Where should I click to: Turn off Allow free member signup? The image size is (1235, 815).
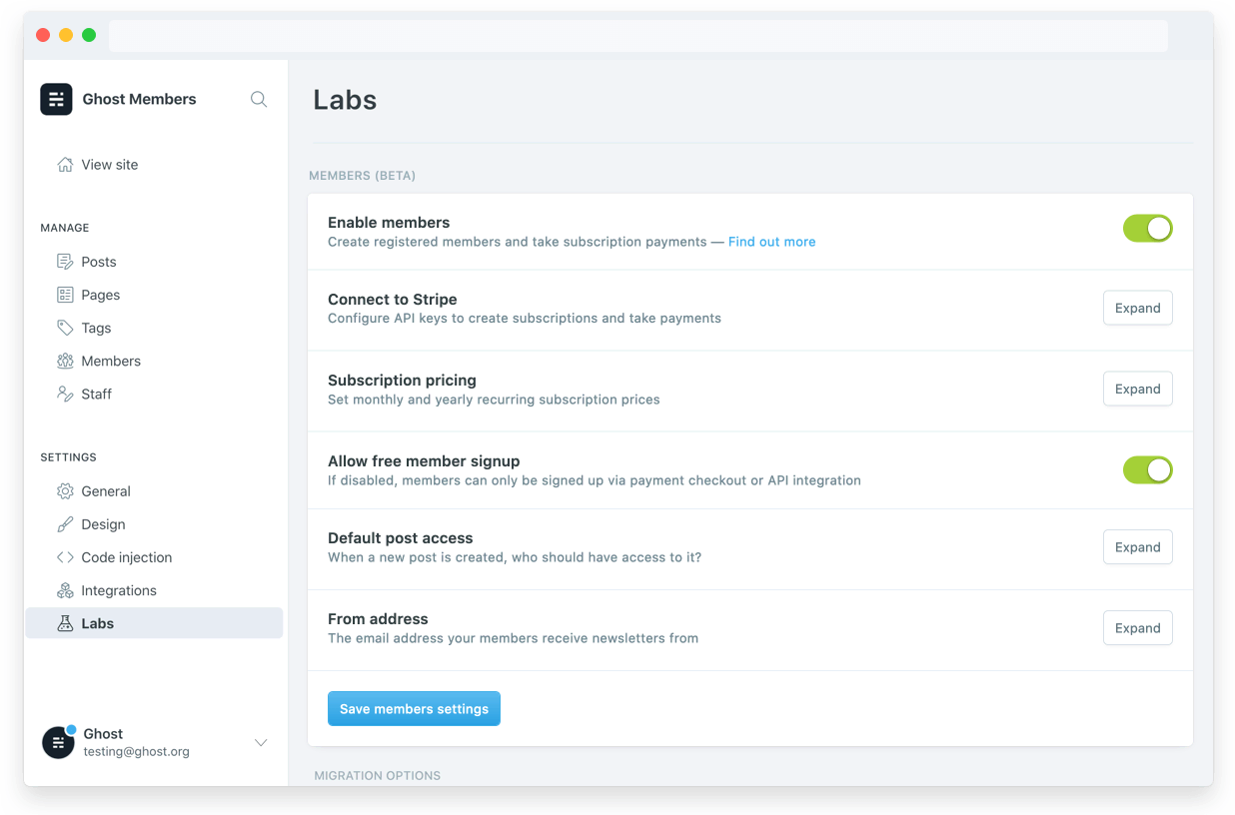coord(1147,469)
